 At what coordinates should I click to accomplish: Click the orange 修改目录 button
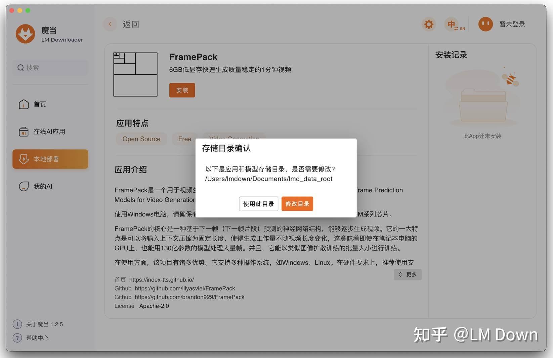coord(297,204)
